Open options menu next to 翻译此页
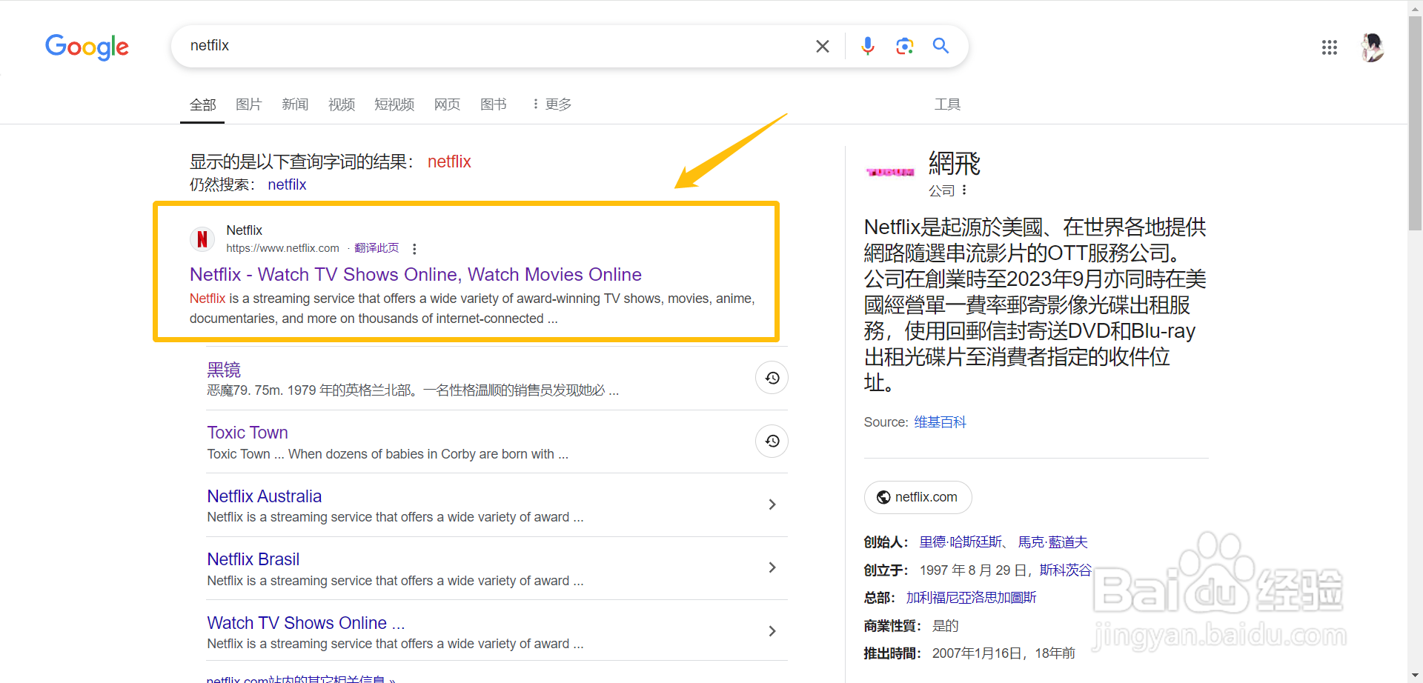1423x683 pixels. click(414, 249)
